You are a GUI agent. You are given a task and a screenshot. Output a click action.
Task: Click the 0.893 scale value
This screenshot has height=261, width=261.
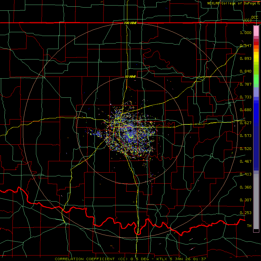[x=246, y=58]
